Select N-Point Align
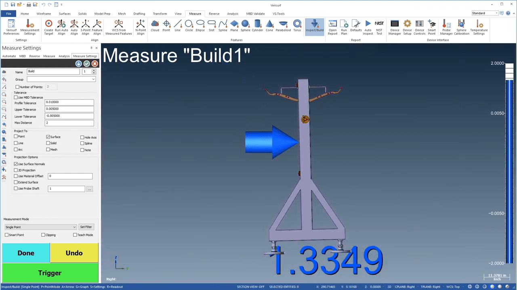 (141, 27)
